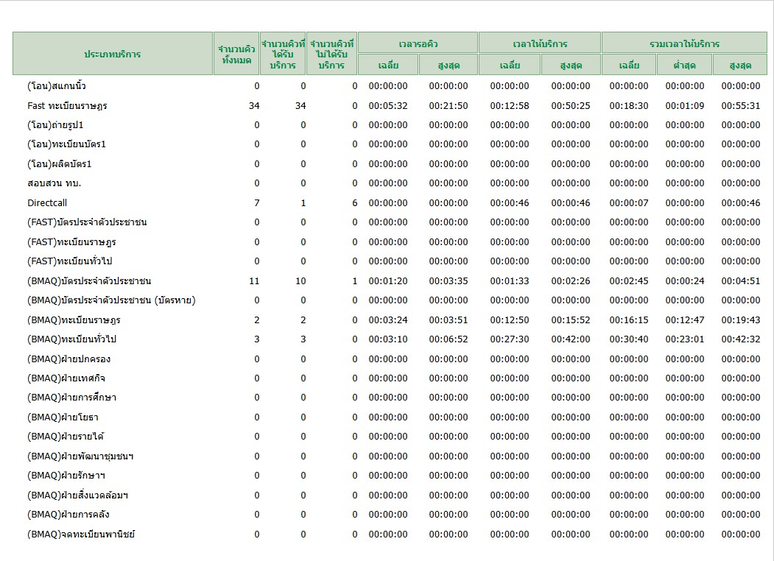Click the จำนวนคิวที่ไม่ได้รับบริการ column header

pyautogui.click(x=331, y=54)
